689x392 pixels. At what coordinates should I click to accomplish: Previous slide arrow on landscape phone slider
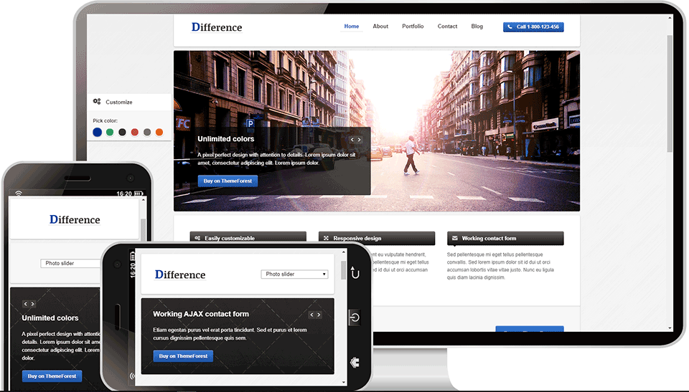click(x=311, y=315)
